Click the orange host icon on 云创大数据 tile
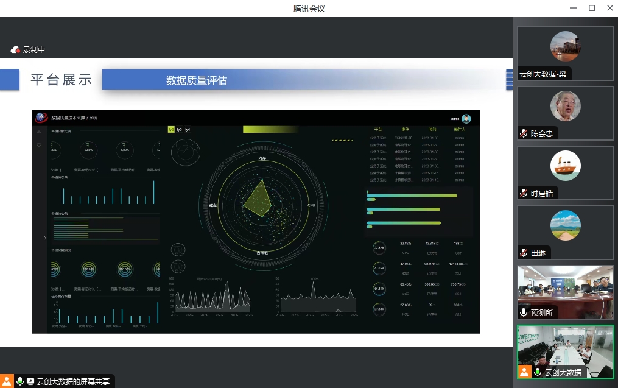This screenshot has height=388, width=618. pyautogui.click(x=524, y=372)
